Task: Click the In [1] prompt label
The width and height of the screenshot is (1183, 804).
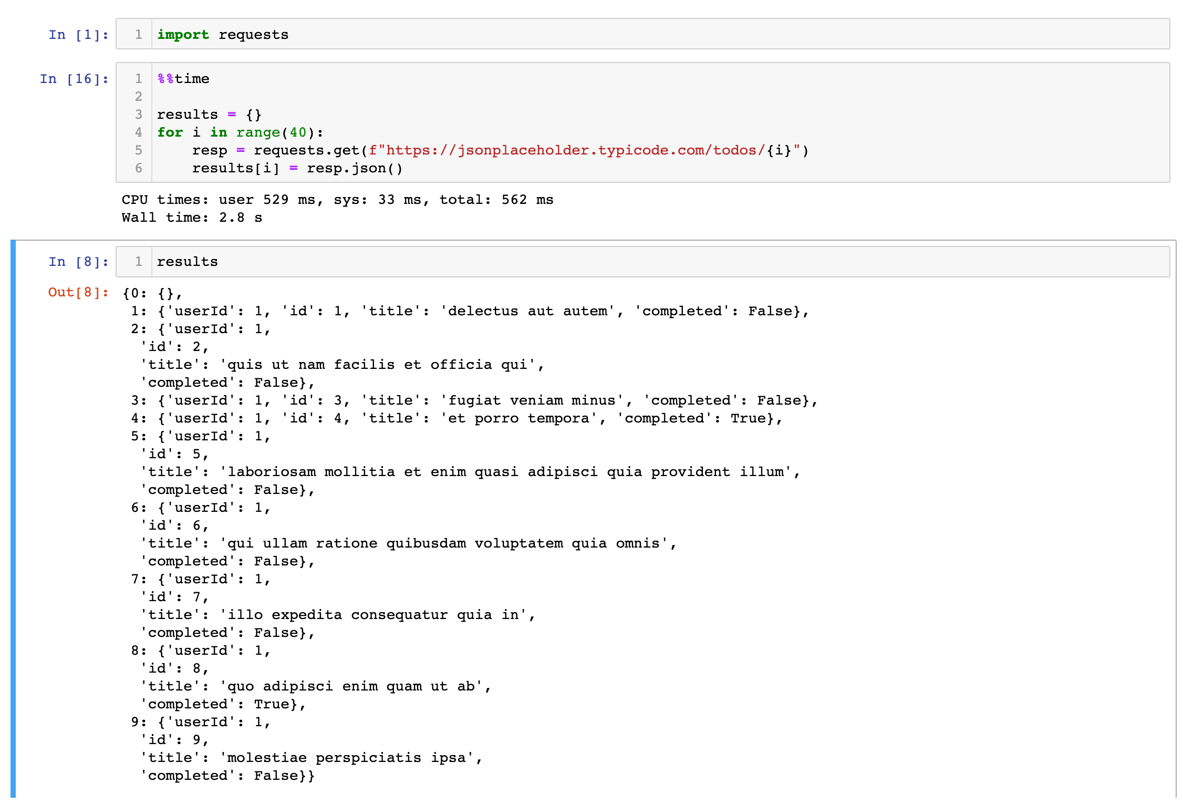Action: coord(79,35)
